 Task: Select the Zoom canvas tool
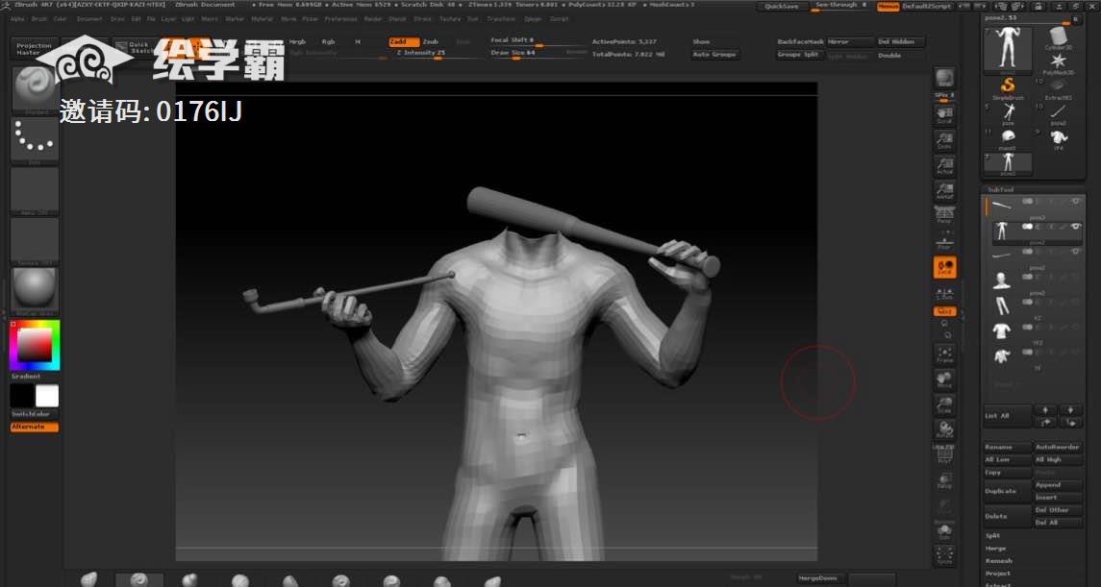944,140
